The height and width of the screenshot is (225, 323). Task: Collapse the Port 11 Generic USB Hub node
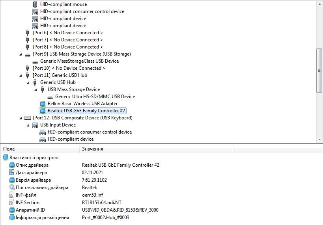pos(21,76)
